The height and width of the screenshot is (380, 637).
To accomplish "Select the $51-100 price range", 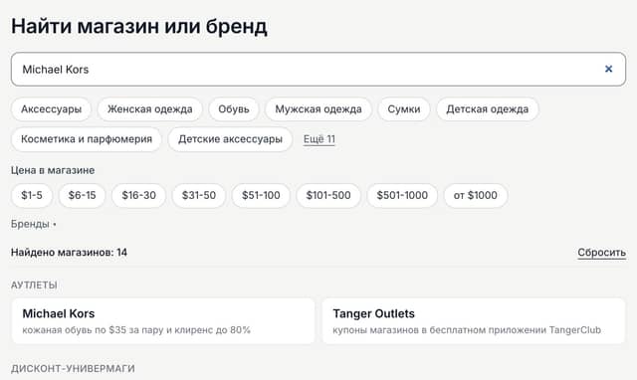I will [261, 195].
